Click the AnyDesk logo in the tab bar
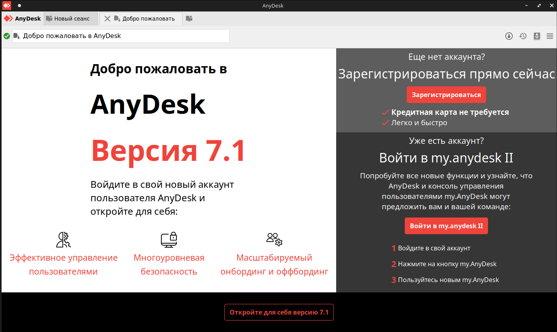Image resolution: width=557 pixels, height=332 pixels. pos(23,19)
